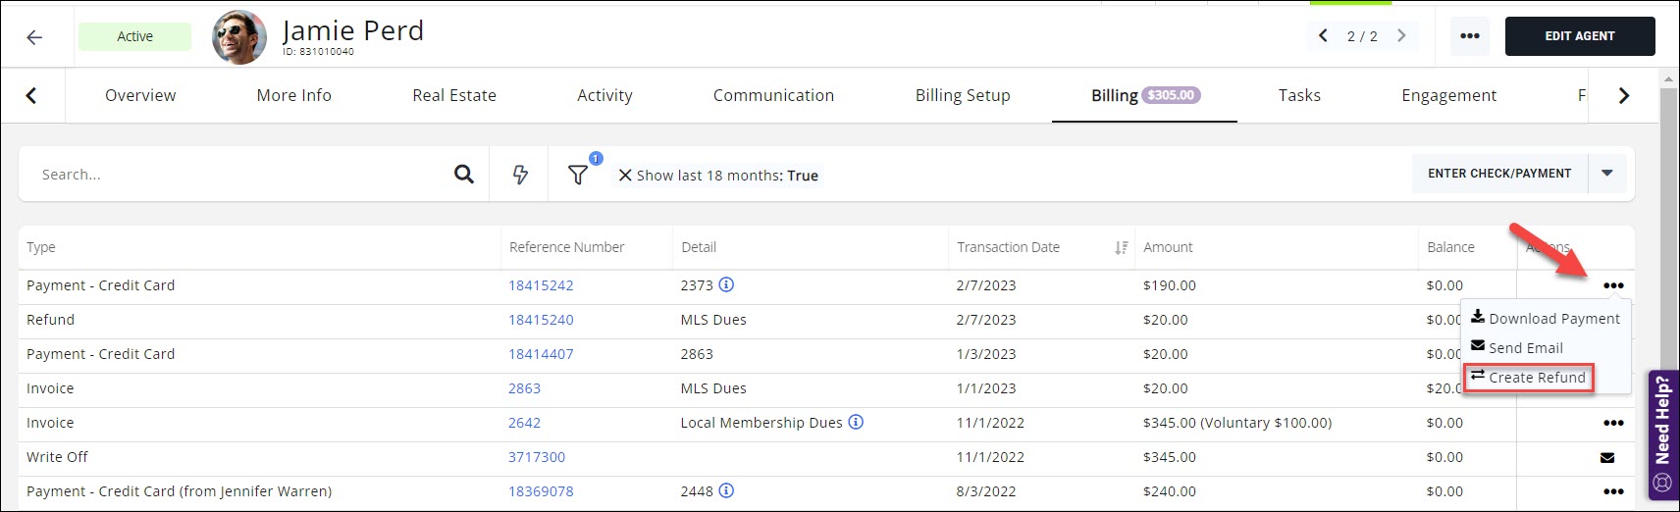Click the Active status badge
This screenshot has height=512, width=1680.
click(135, 36)
